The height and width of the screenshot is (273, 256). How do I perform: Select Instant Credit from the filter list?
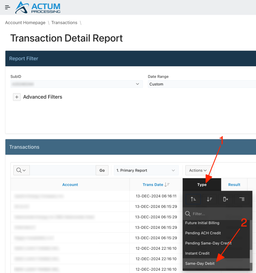(197, 253)
